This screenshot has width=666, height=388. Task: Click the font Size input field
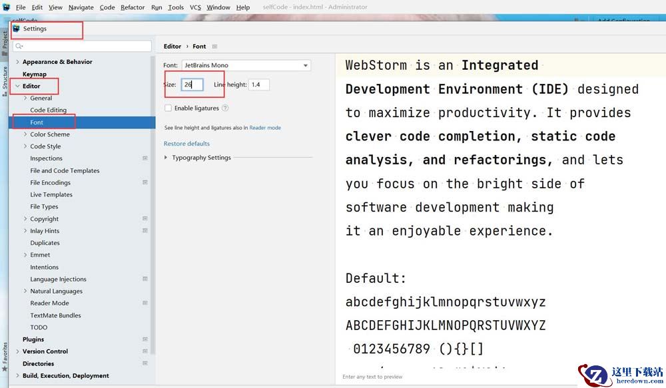[192, 85]
